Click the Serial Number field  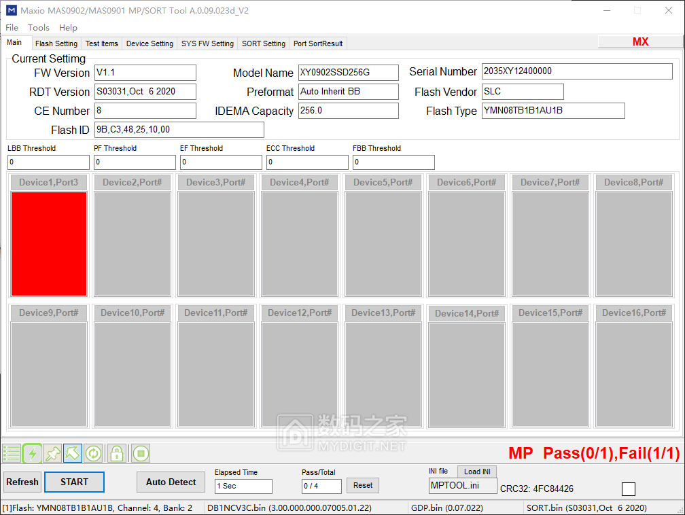tap(577, 71)
